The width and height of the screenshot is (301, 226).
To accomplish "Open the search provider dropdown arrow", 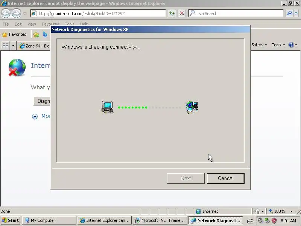I will 296,14.
